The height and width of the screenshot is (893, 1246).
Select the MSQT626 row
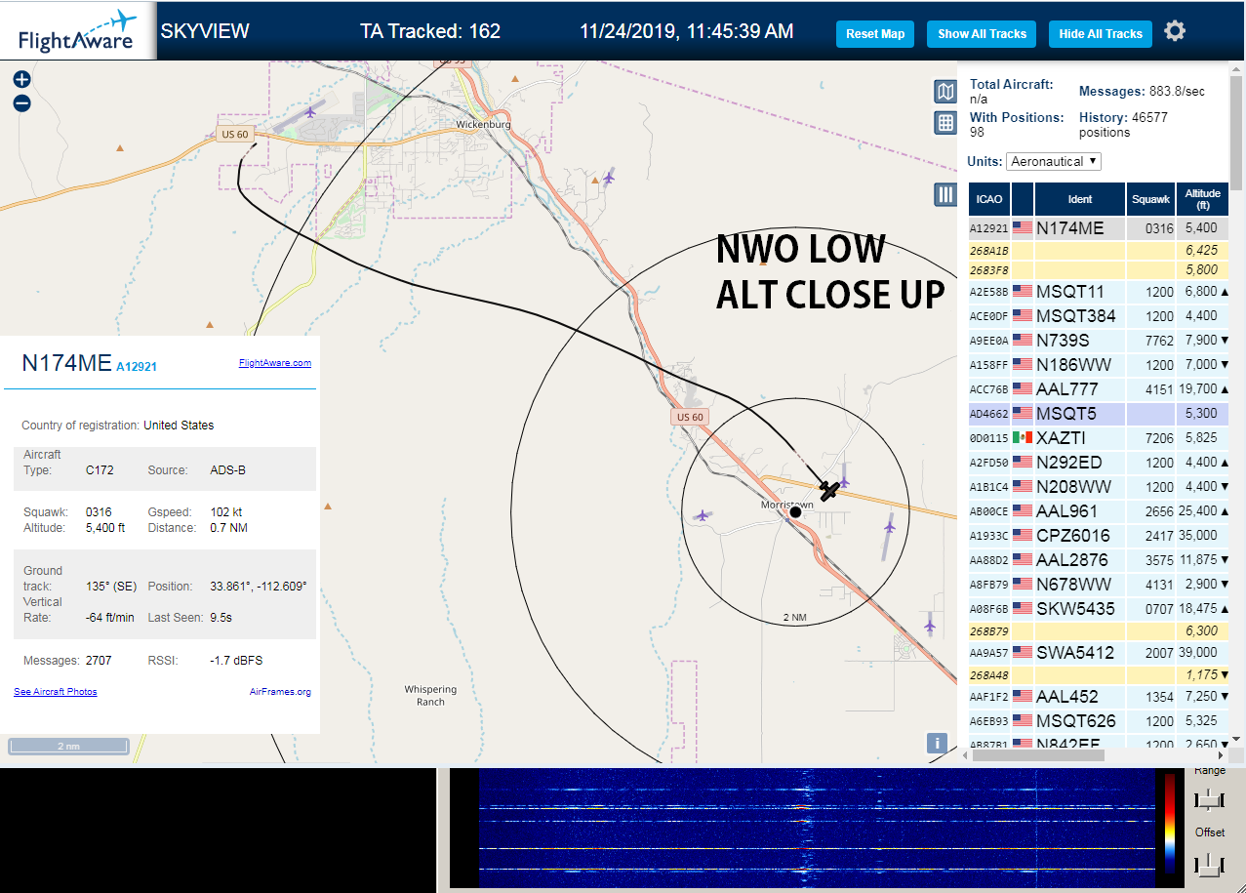pos(1099,721)
